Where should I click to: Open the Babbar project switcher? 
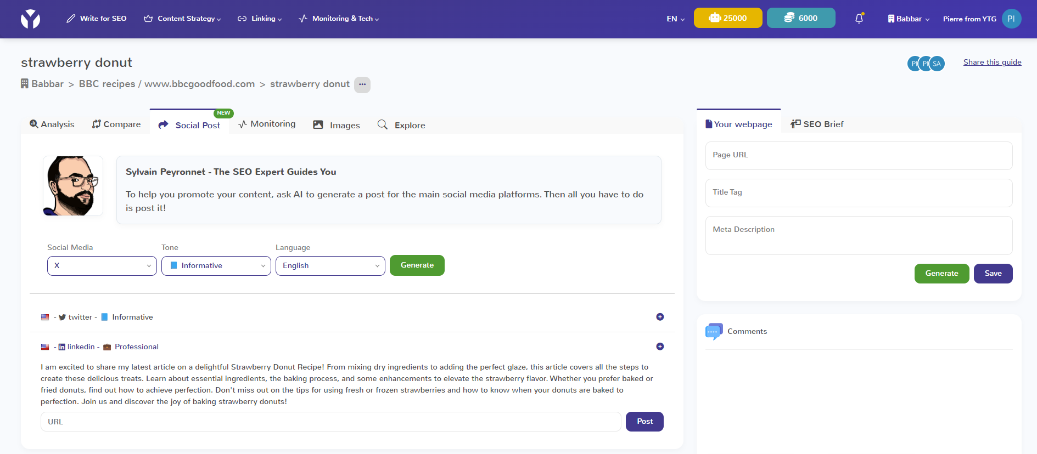tap(909, 19)
